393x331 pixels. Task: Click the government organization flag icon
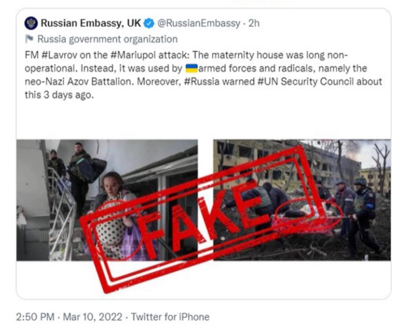pos(29,39)
